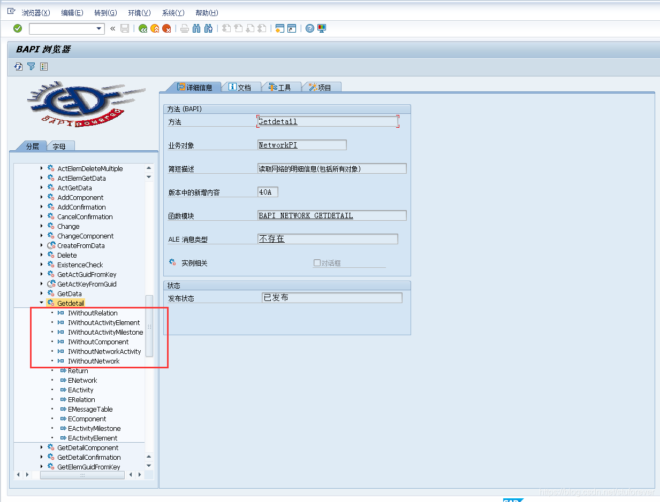Select the Return parameter
The height and width of the screenshot is (502, 660).
coord(78,370)
